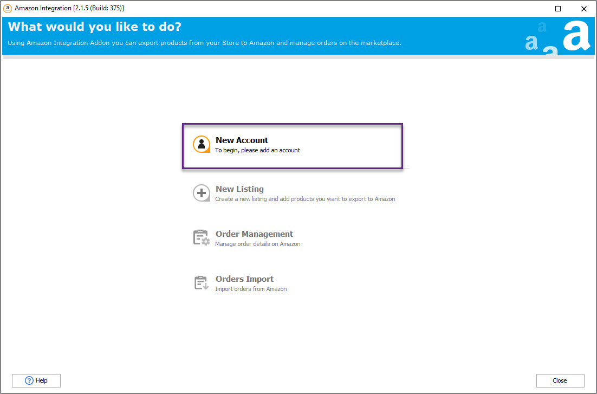Click the New Account person icon

tap(202, 144)
